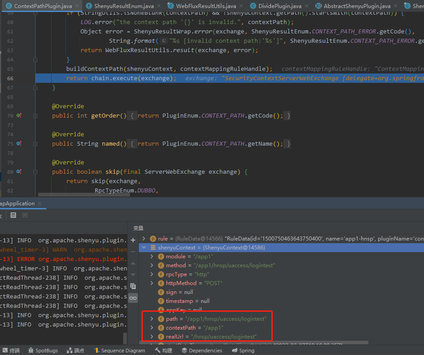
Task: Switch to the ContextPathPlugin.java tab
Action: [x=43, y=6]
